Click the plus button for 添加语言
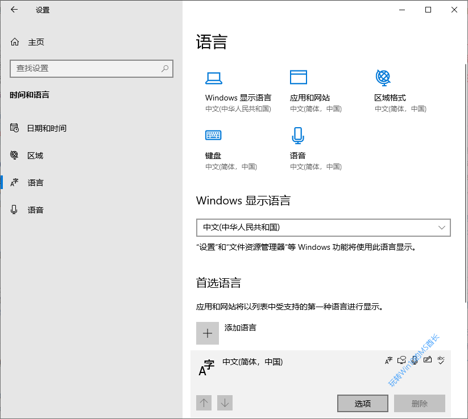 [x=208, y=333]
